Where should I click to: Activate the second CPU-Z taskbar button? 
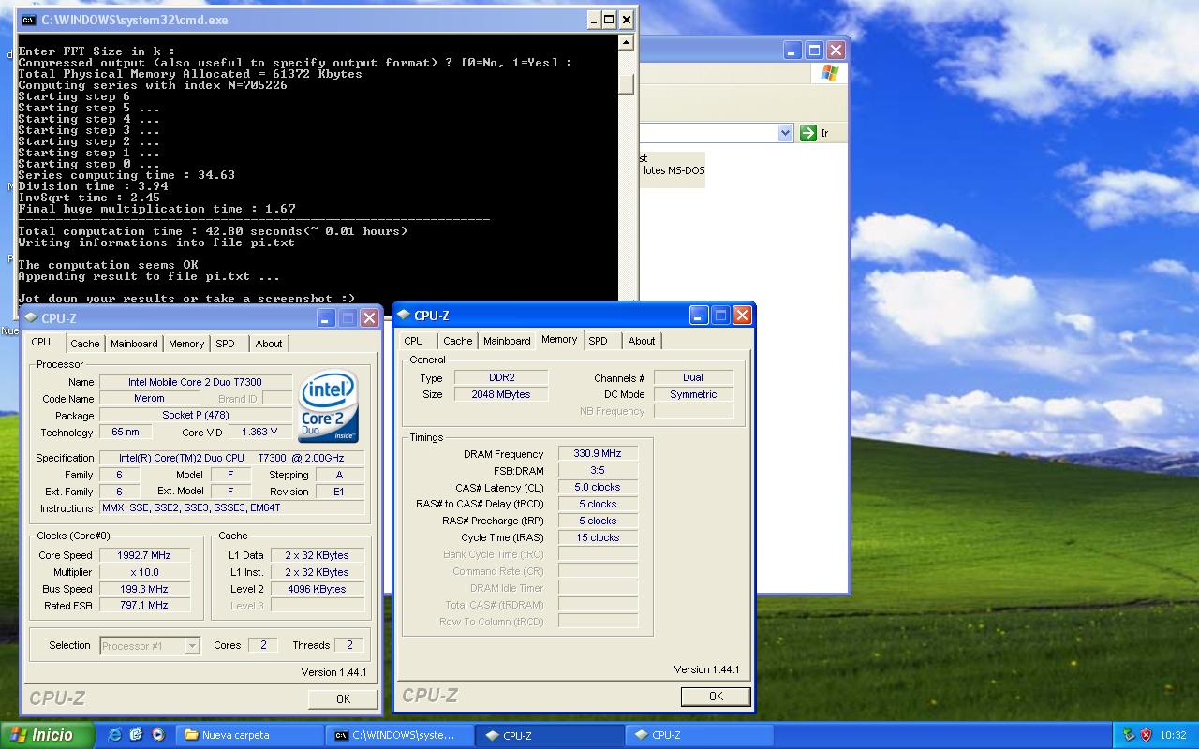pos(699,735)
